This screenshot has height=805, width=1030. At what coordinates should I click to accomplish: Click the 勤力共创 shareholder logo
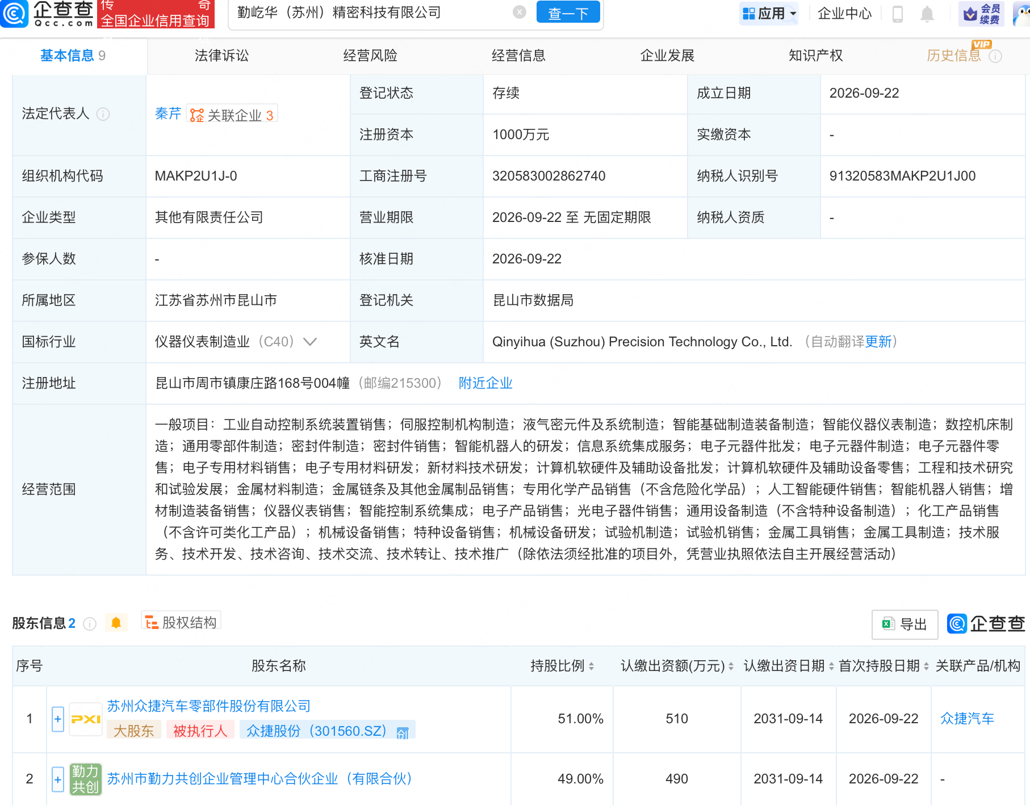[x=86, y=779]
